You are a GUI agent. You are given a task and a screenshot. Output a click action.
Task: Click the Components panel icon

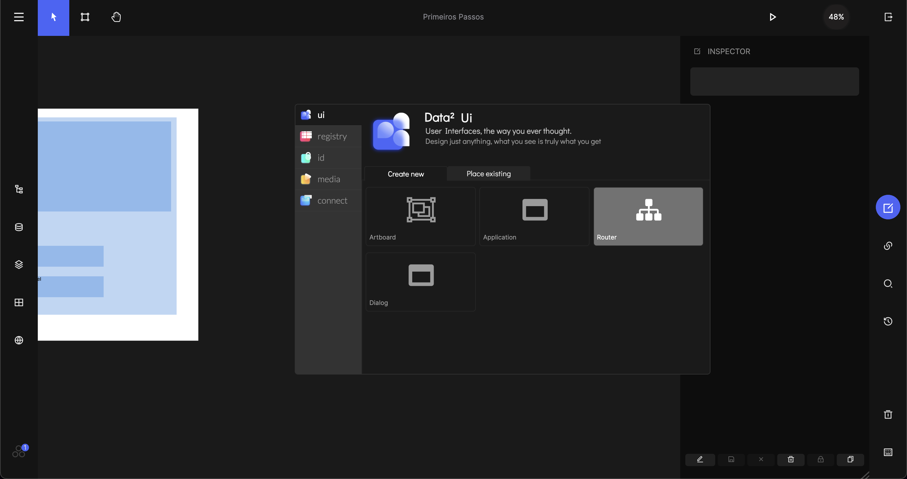tap(19, 302)
